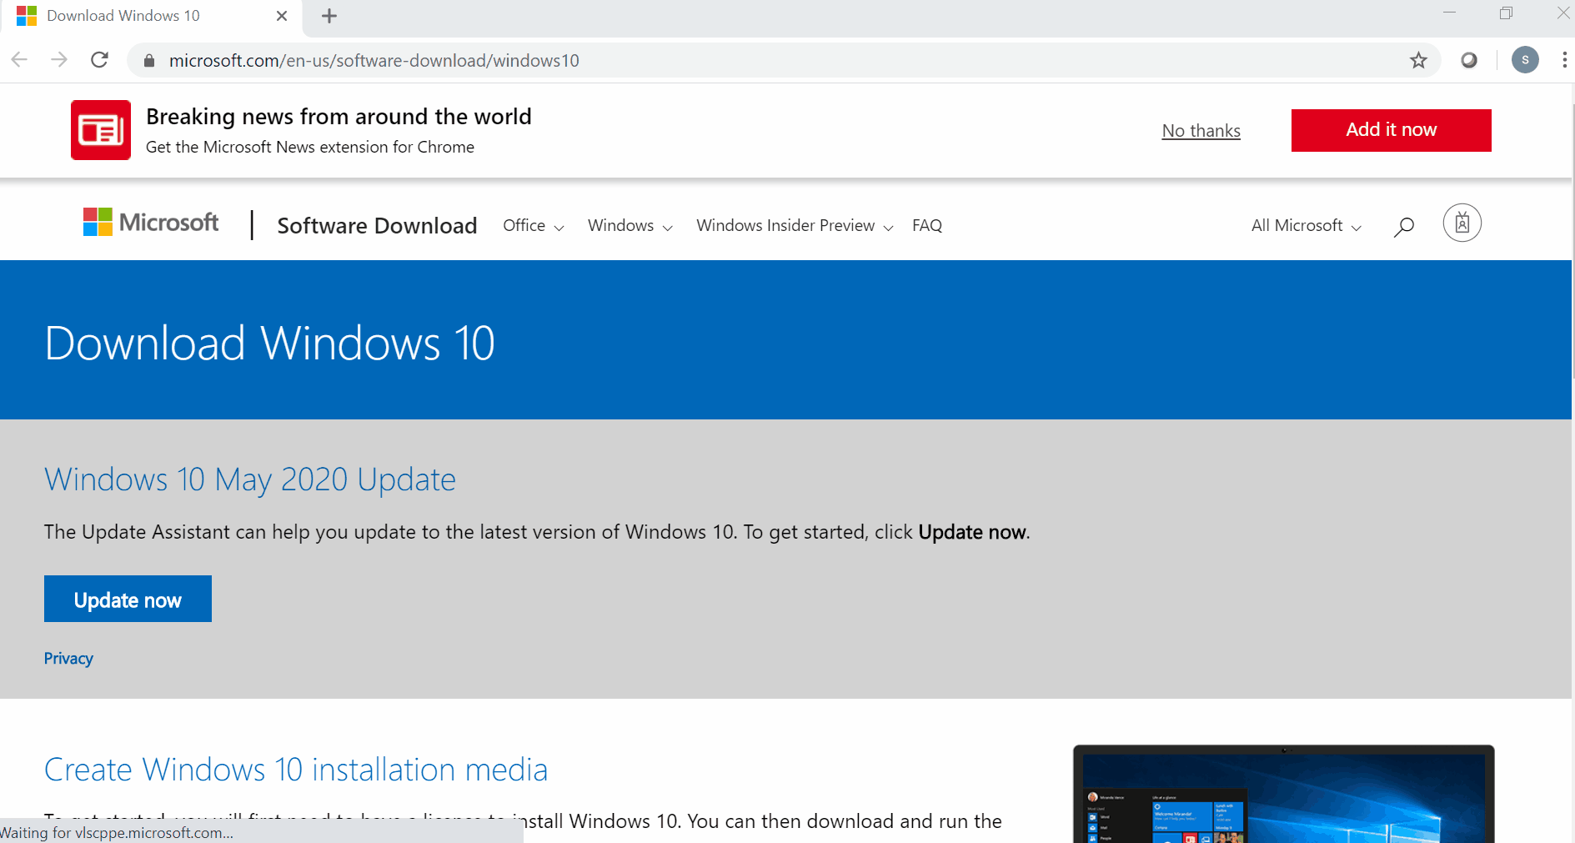This screenshot has height=843, width=1575.
Task: Open a new browser tab
Action: 329,16
